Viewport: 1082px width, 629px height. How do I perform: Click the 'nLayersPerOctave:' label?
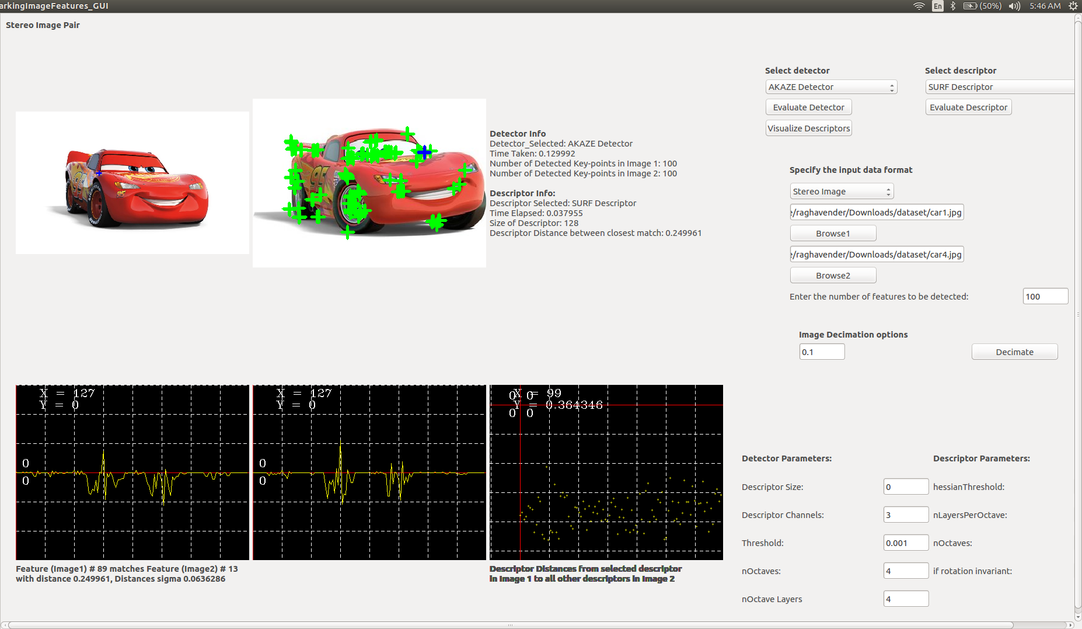coord(970,515)
